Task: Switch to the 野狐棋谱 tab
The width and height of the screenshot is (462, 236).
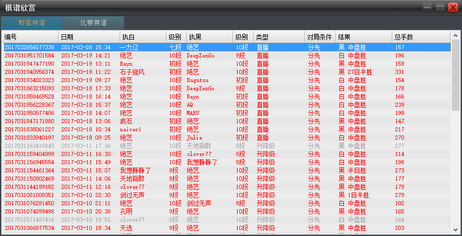Action: (31, 23)
